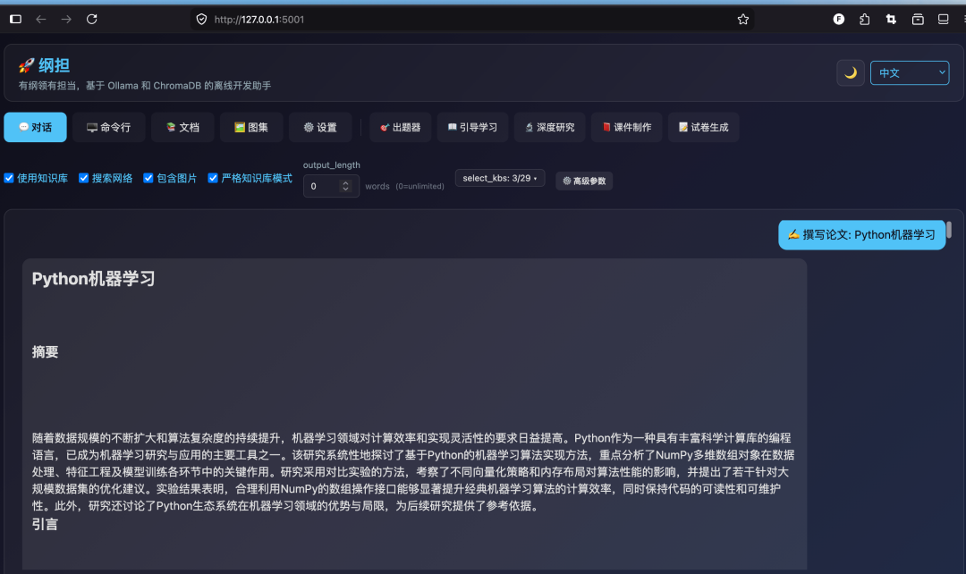Click the subtitle mentioning Ollama and ChromaDB
Viewport: 966px width, 574px height.
[145, 86]
